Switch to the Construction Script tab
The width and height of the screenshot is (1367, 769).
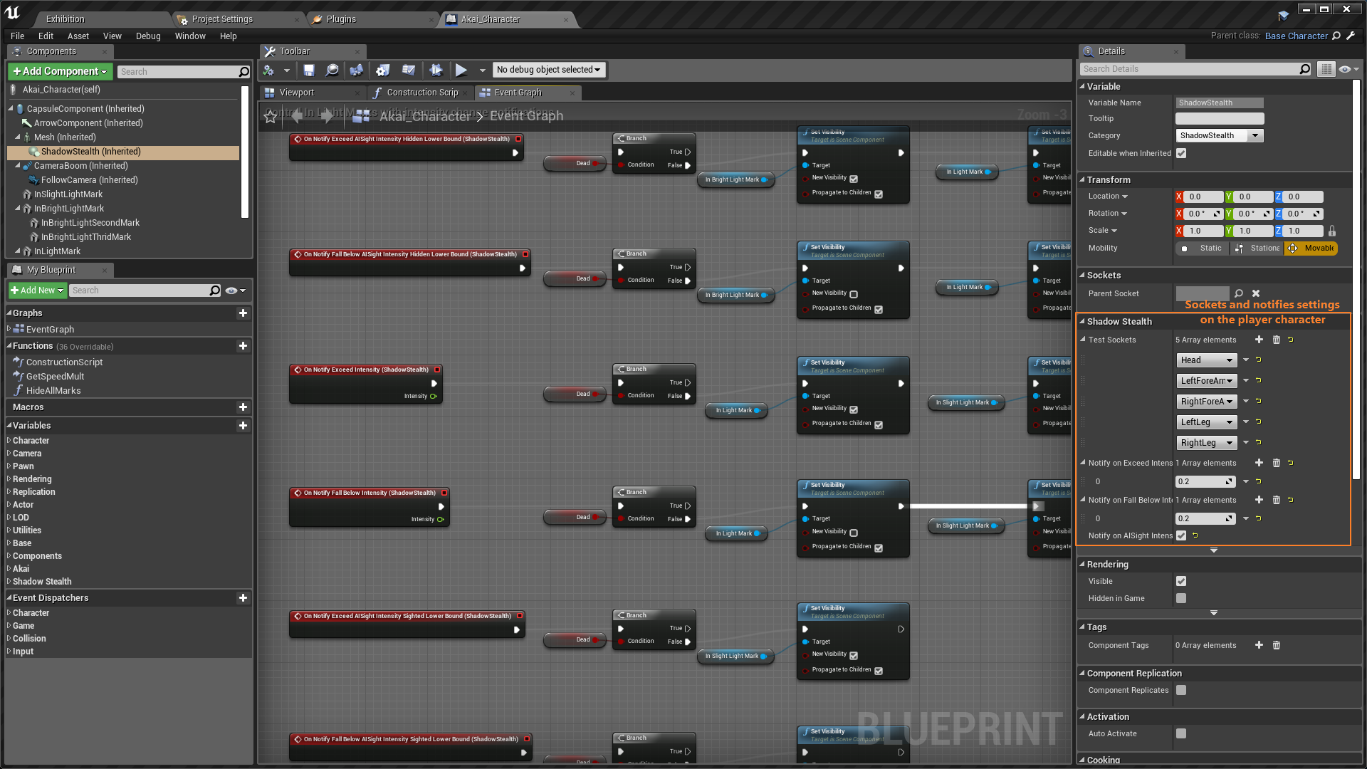[x=421, y=93]
